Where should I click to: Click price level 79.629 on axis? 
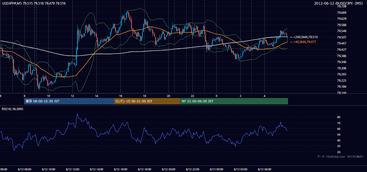(342, 19)
